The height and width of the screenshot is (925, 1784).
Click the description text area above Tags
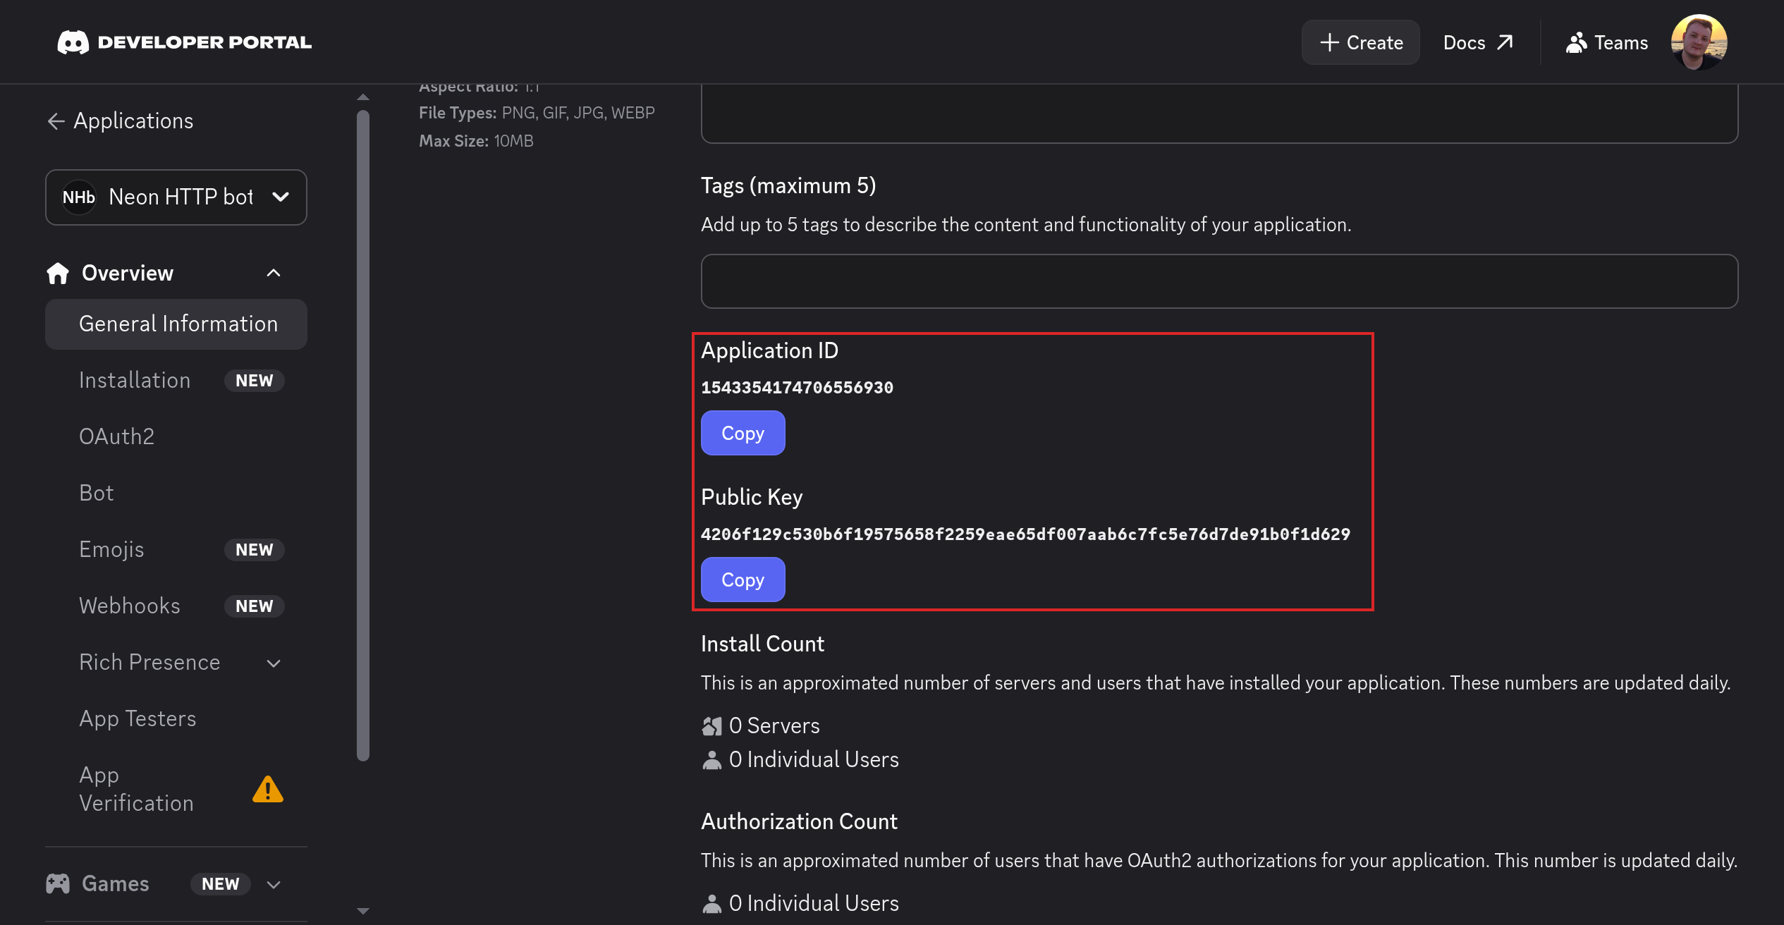coord(1219,114)
